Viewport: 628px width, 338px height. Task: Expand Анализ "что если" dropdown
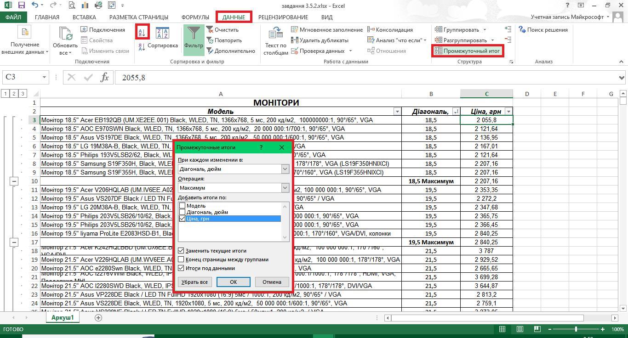click(425, 40)
